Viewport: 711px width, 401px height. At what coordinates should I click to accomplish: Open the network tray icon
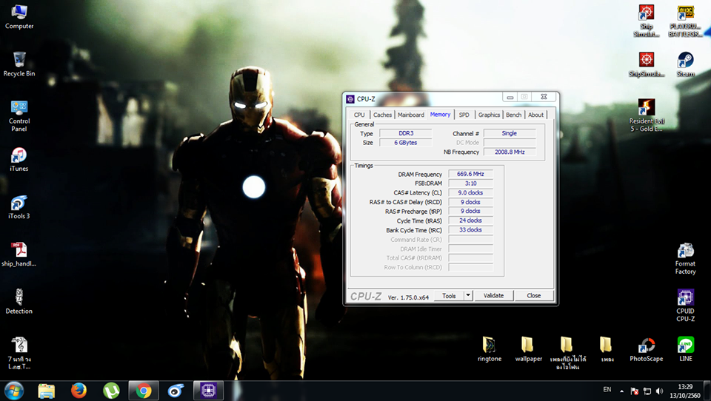pyautogui.click(x=647, y=391)
